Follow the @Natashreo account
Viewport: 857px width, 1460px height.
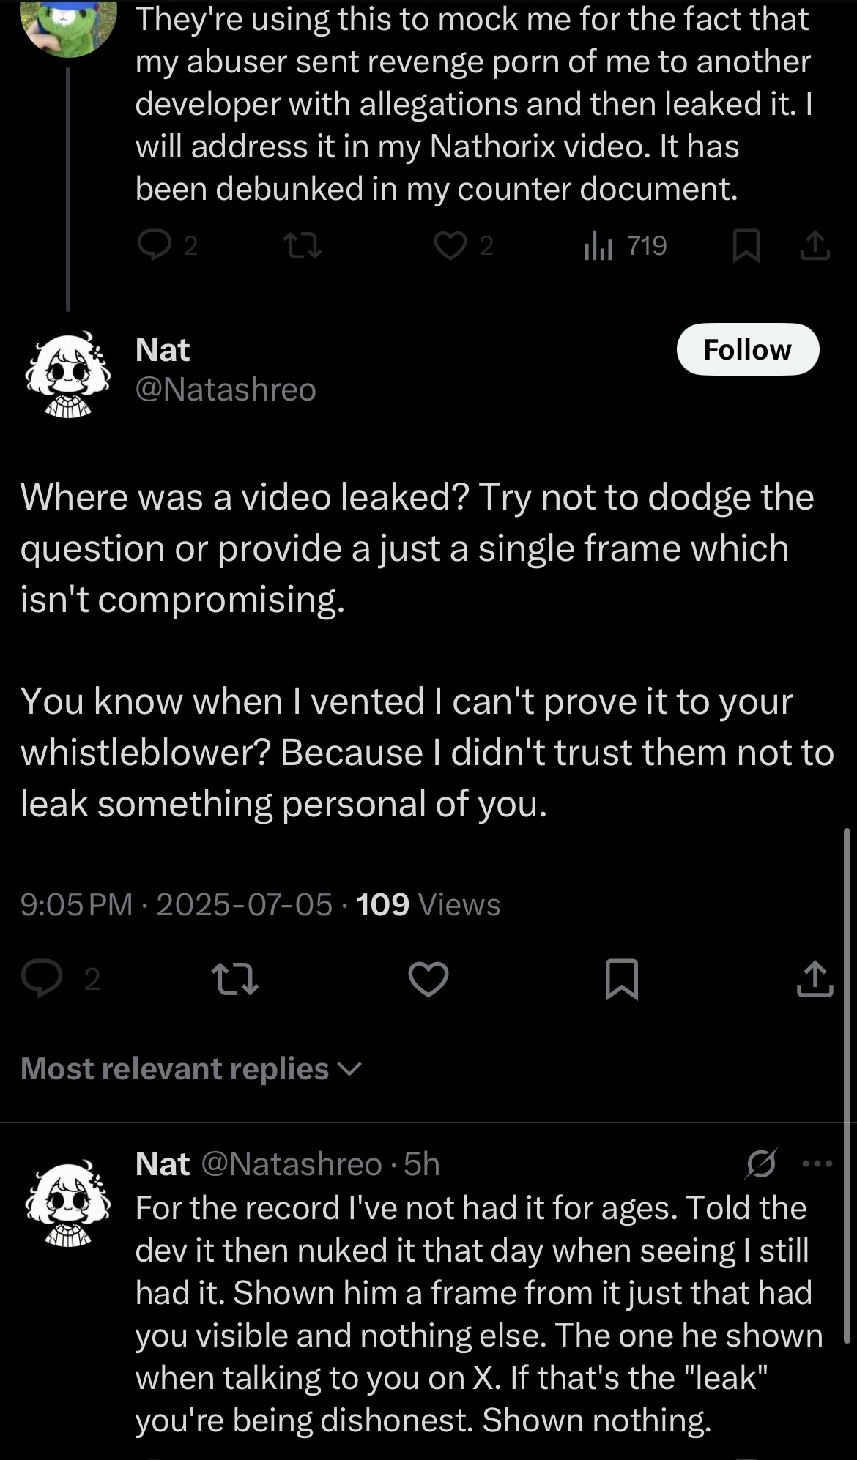click(x=747, y=349)
